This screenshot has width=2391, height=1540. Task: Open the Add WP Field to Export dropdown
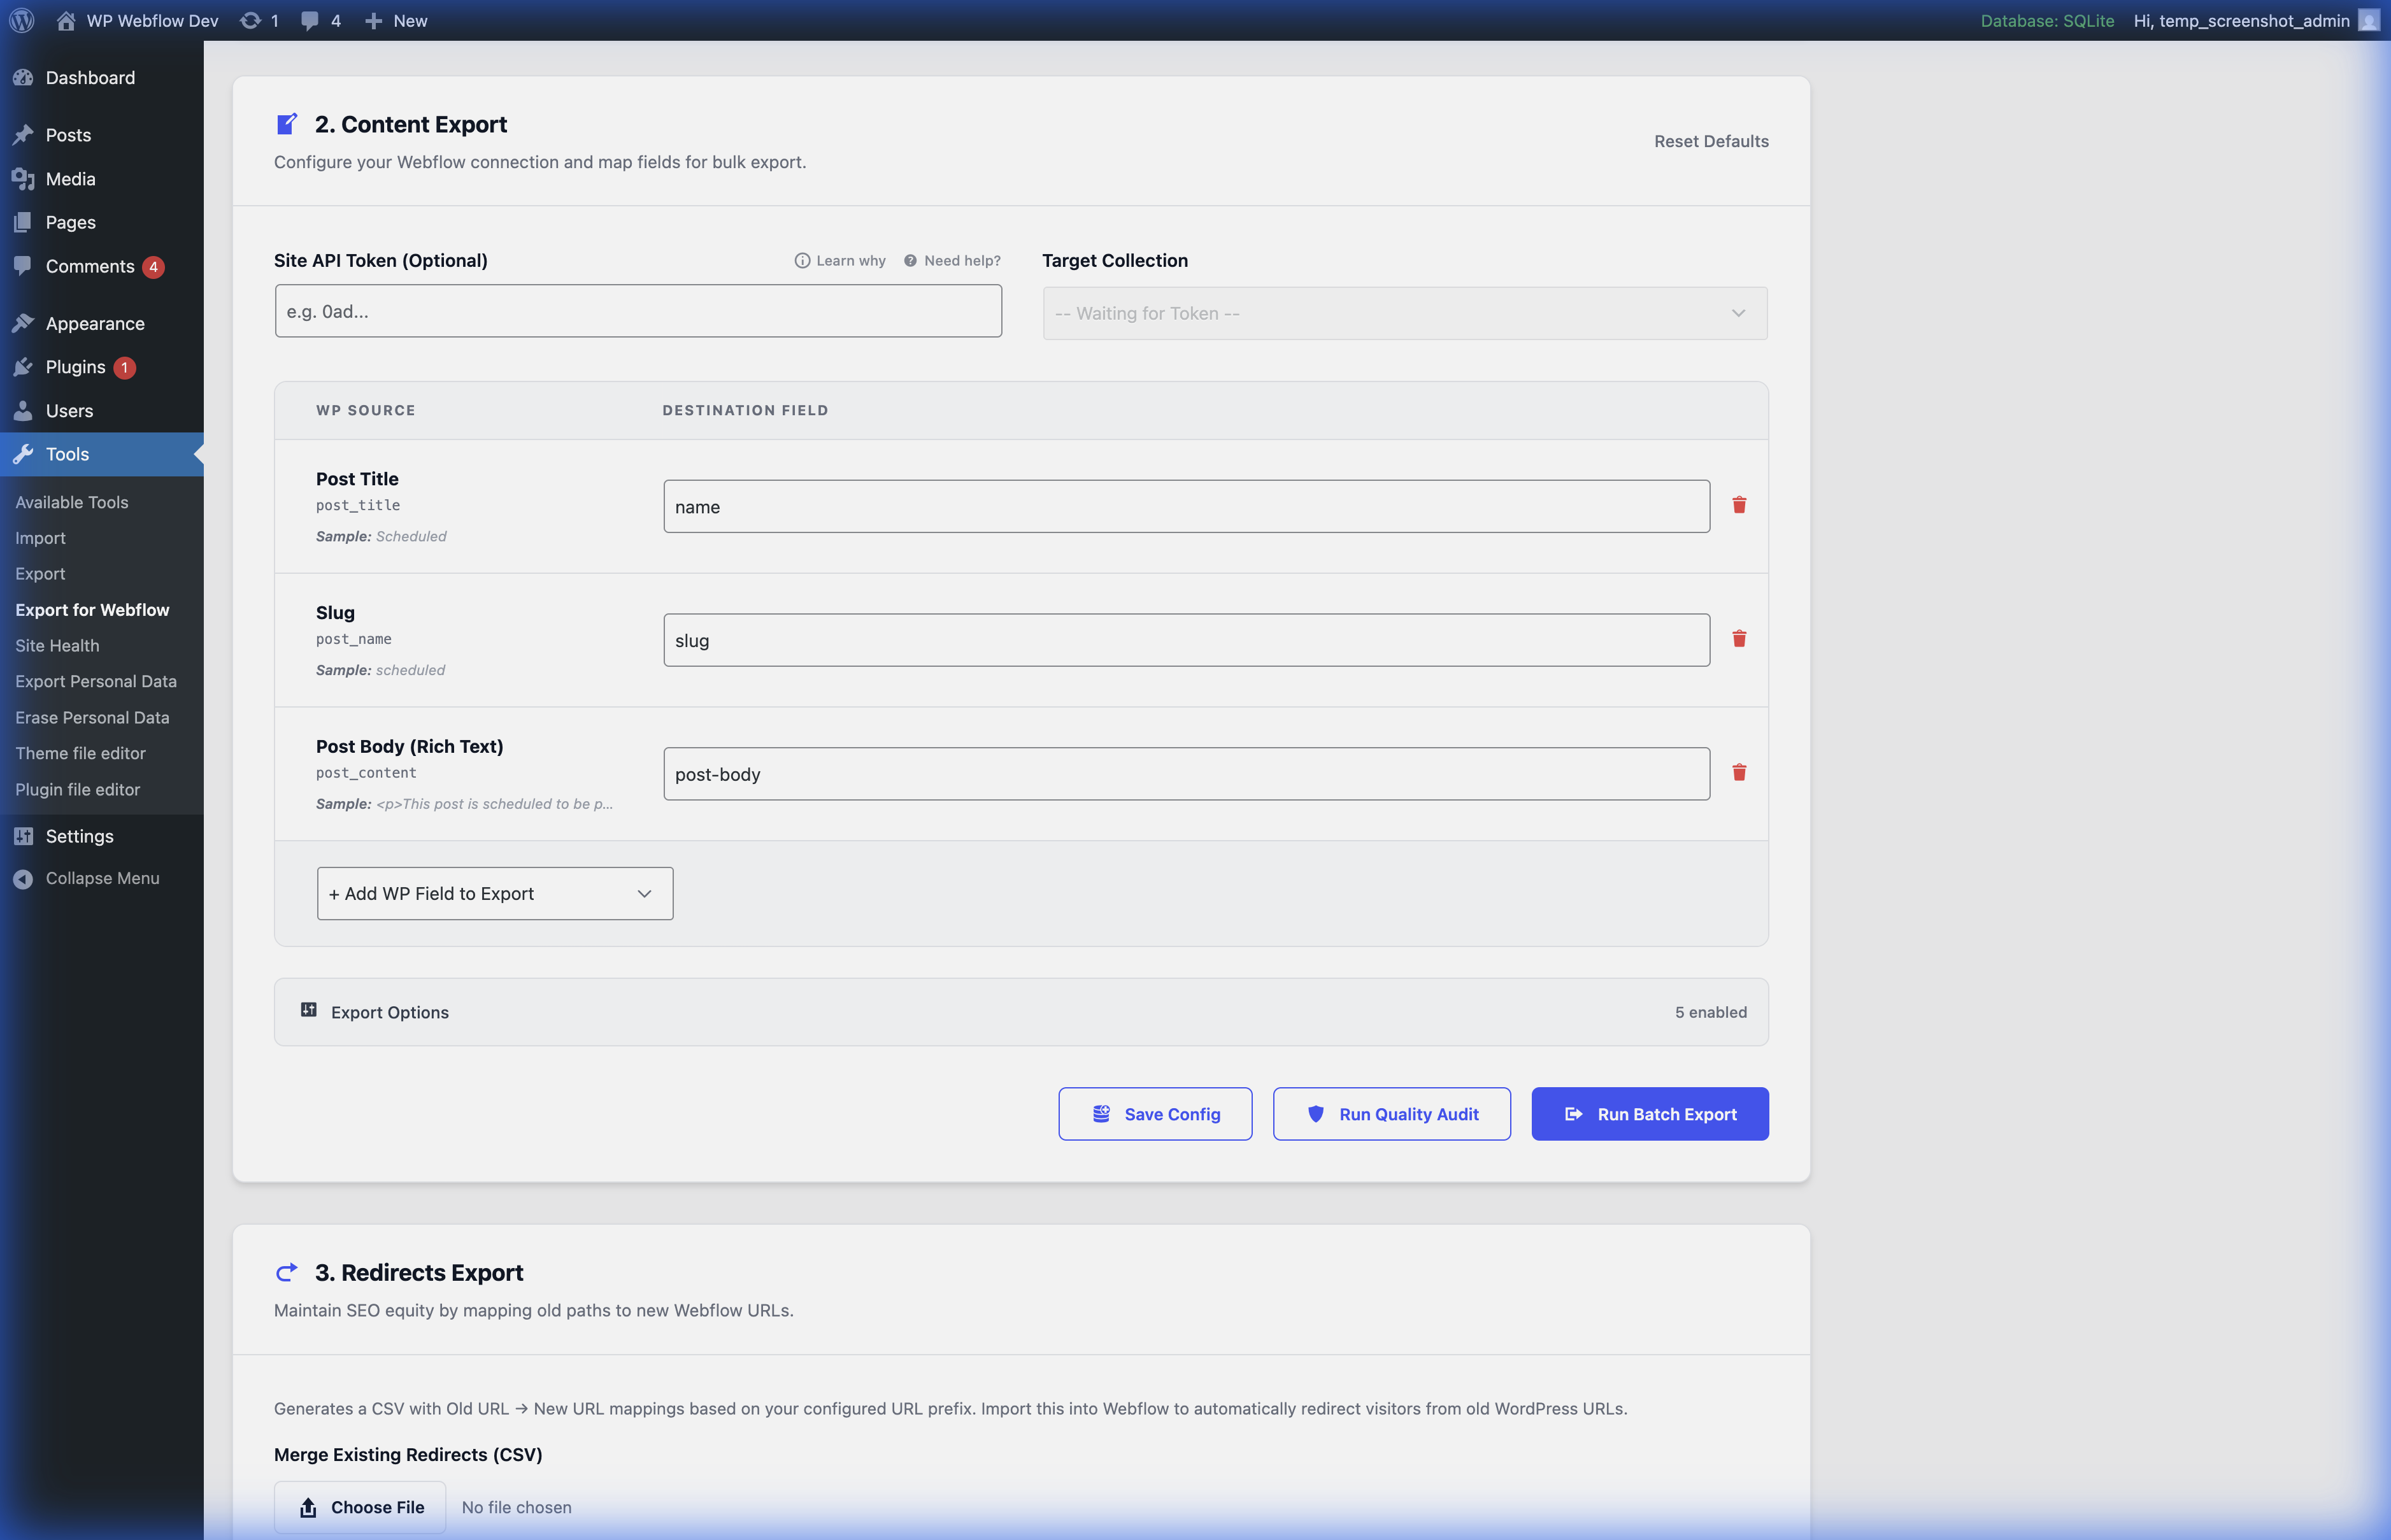(x=494, y=893)
